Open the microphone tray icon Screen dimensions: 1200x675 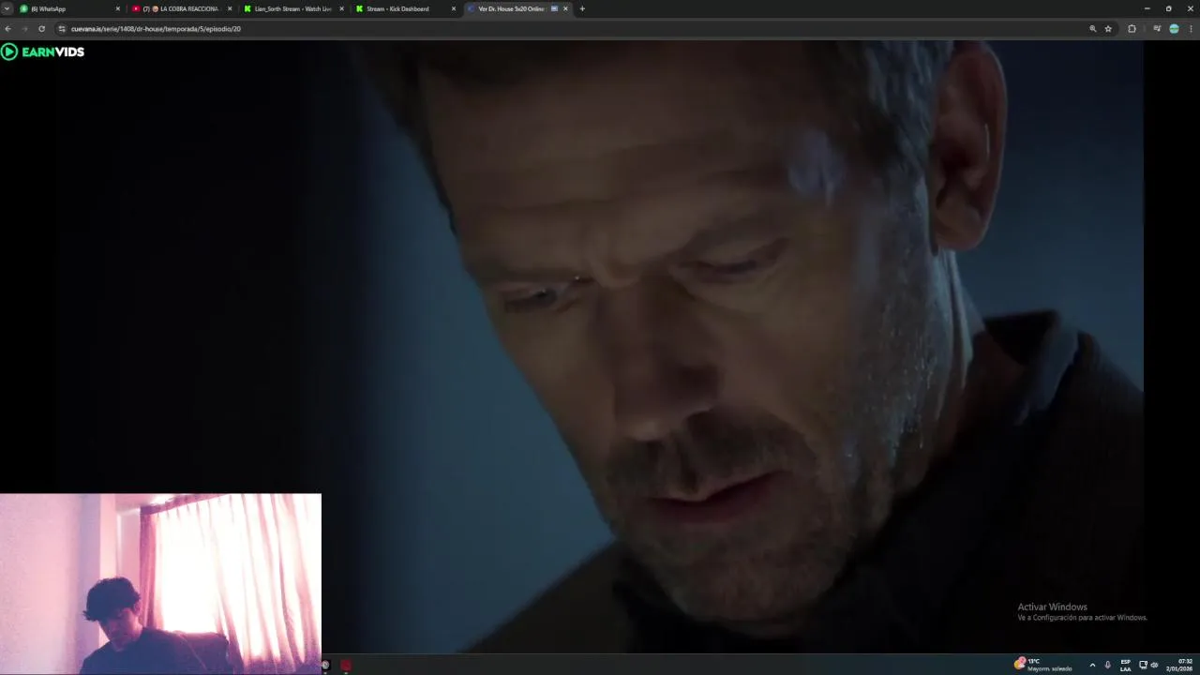(1107, 665)
